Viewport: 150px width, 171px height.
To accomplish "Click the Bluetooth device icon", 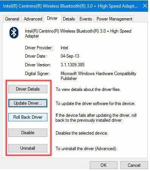I will [x=14, y=33].
